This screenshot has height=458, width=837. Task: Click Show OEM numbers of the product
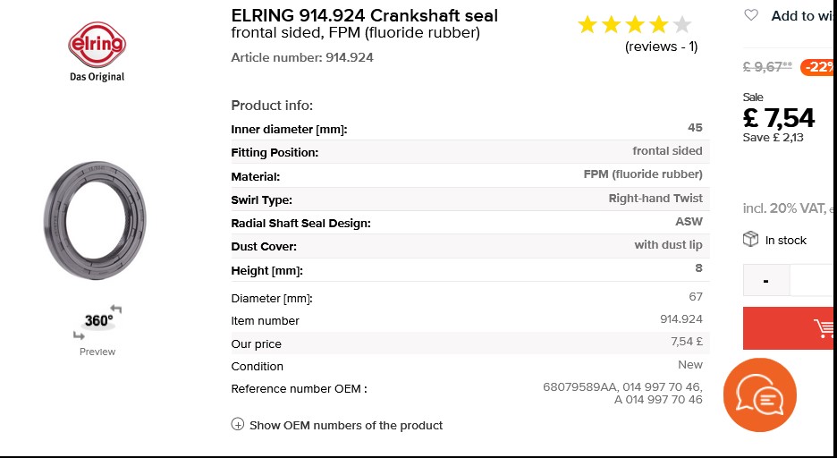click(346, 426)
